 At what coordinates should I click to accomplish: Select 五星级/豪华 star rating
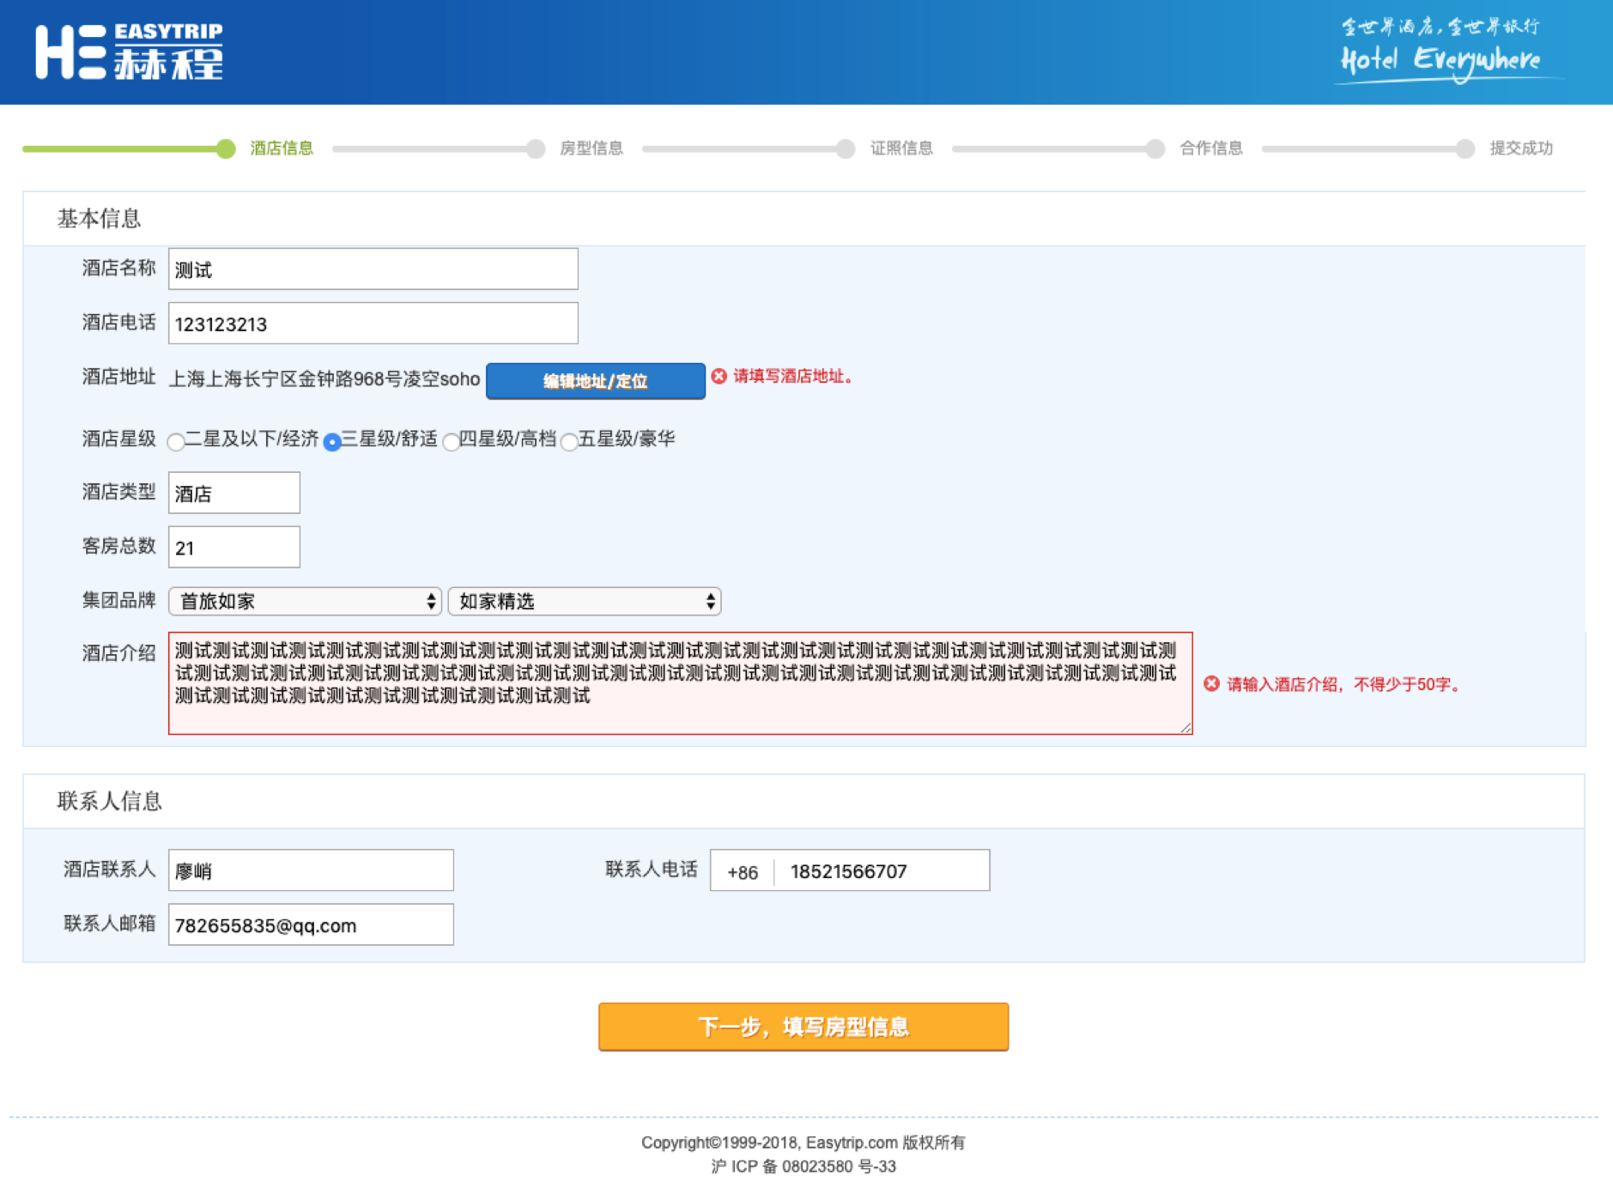pos(569,442)
